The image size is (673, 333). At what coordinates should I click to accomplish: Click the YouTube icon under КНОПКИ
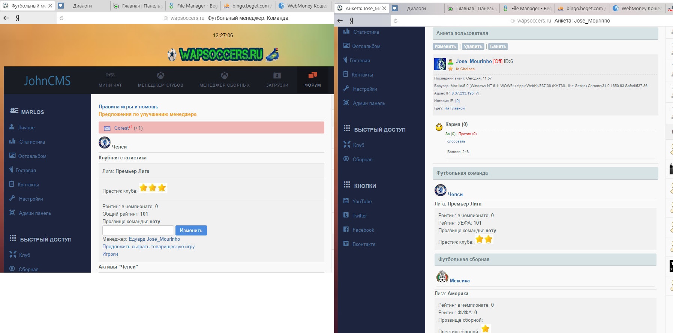[x=346, y=201]
